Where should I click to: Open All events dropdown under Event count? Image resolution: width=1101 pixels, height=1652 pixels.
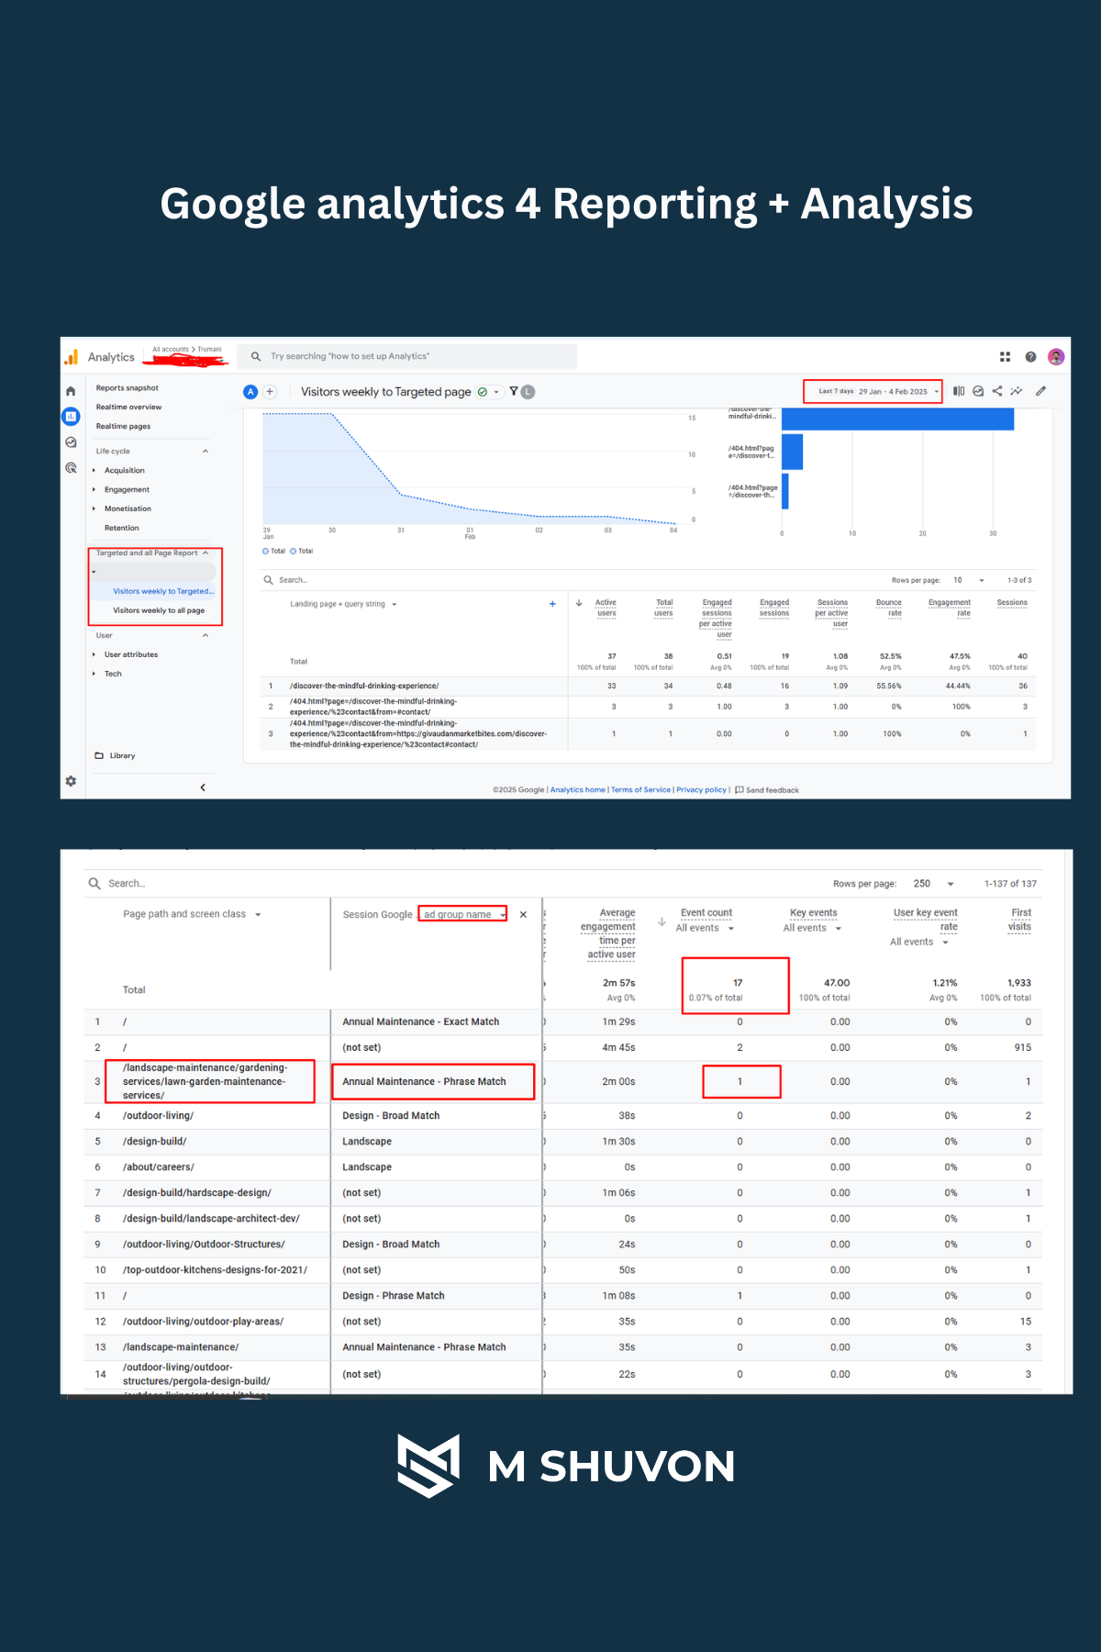pyautogui.click(x=706, y=928)
